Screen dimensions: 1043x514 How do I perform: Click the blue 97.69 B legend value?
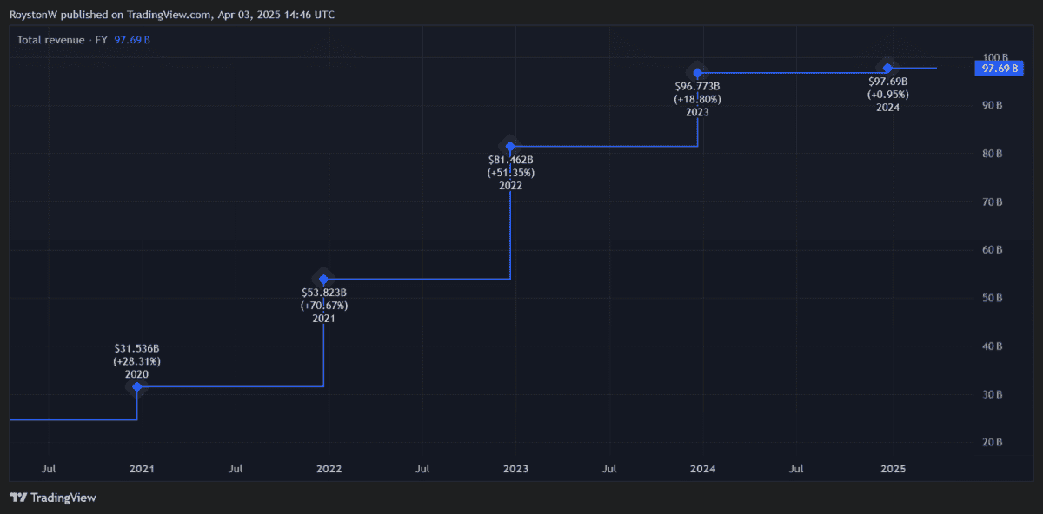pos(132,40)
